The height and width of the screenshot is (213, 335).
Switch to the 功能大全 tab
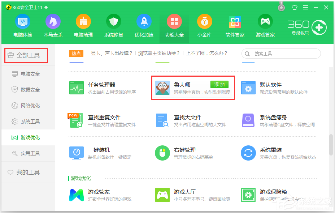coord(174,25)
